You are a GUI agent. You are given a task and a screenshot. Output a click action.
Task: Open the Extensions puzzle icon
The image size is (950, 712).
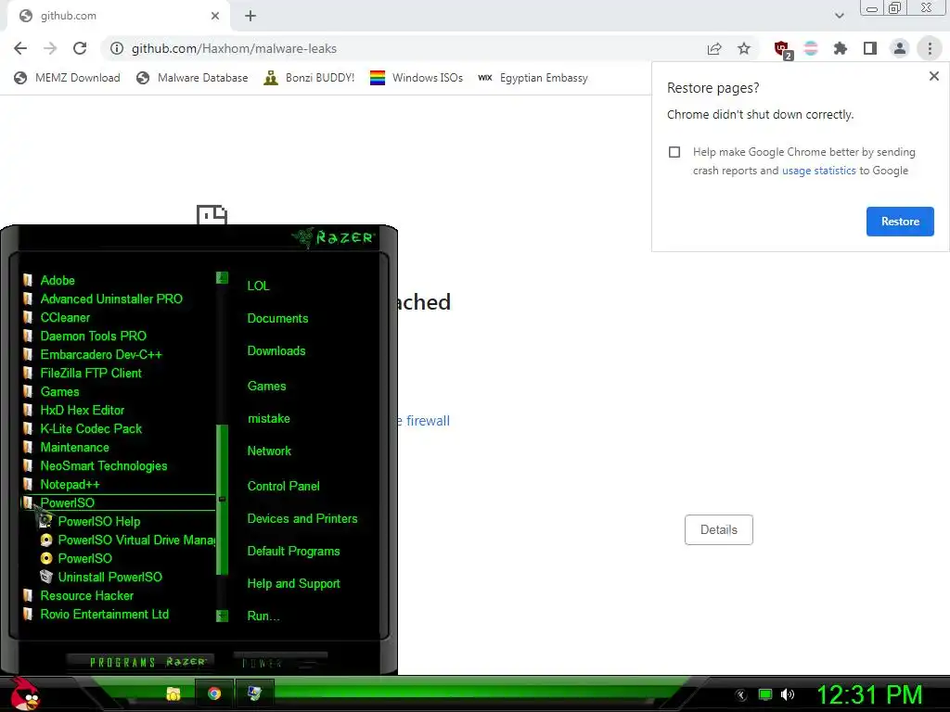tap(841, 48)
